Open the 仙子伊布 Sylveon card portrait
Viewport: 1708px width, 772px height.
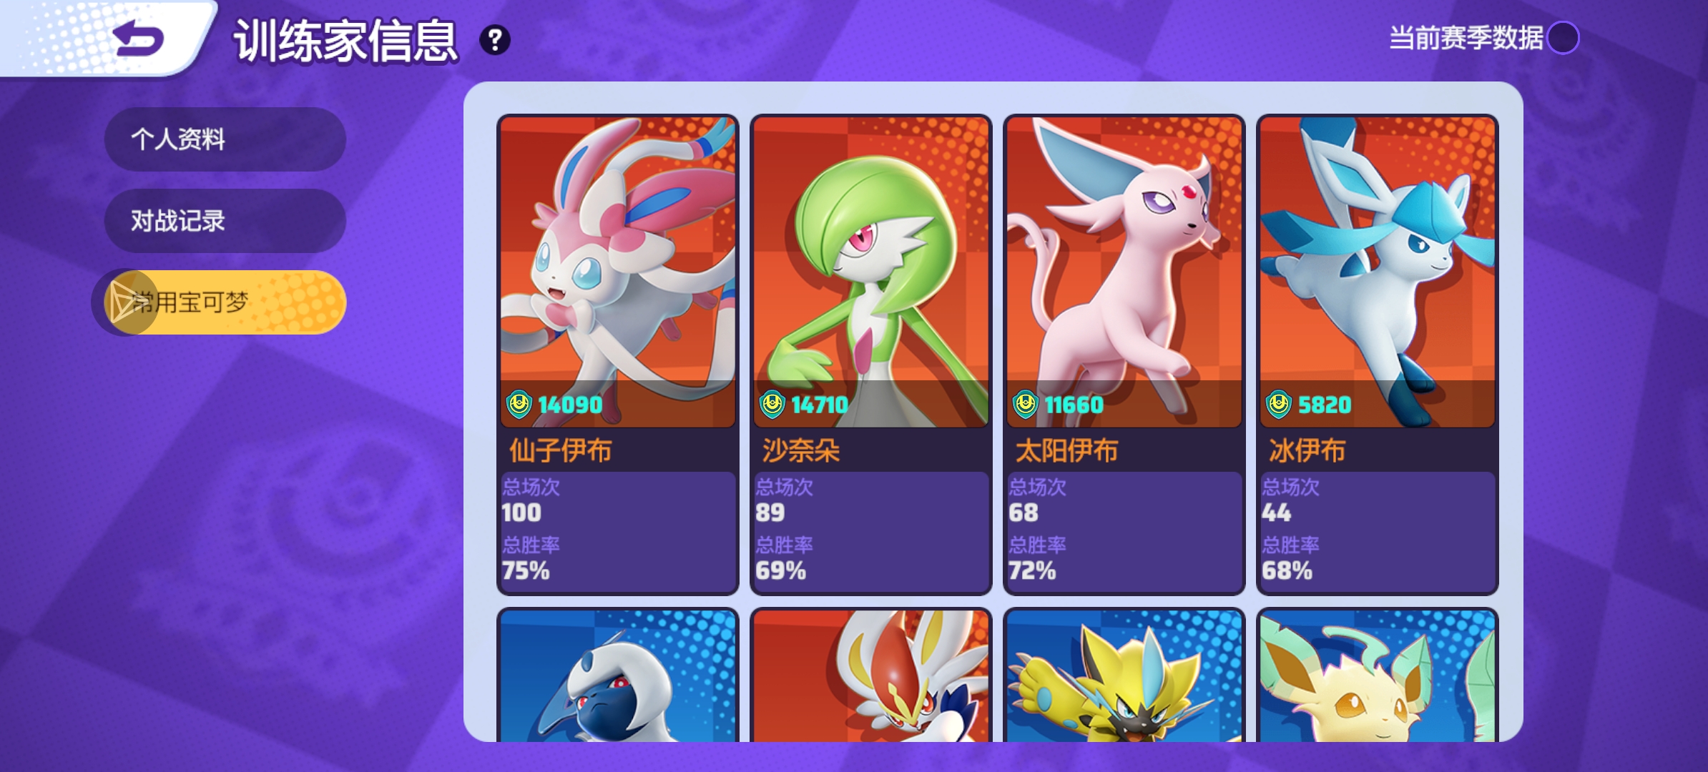click(x=618, y=272)
